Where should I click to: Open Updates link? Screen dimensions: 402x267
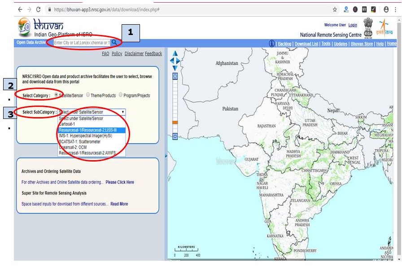[x=341, y=44]
